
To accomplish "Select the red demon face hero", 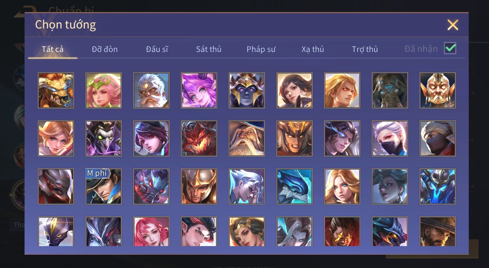I will click(x=199, y=138).
